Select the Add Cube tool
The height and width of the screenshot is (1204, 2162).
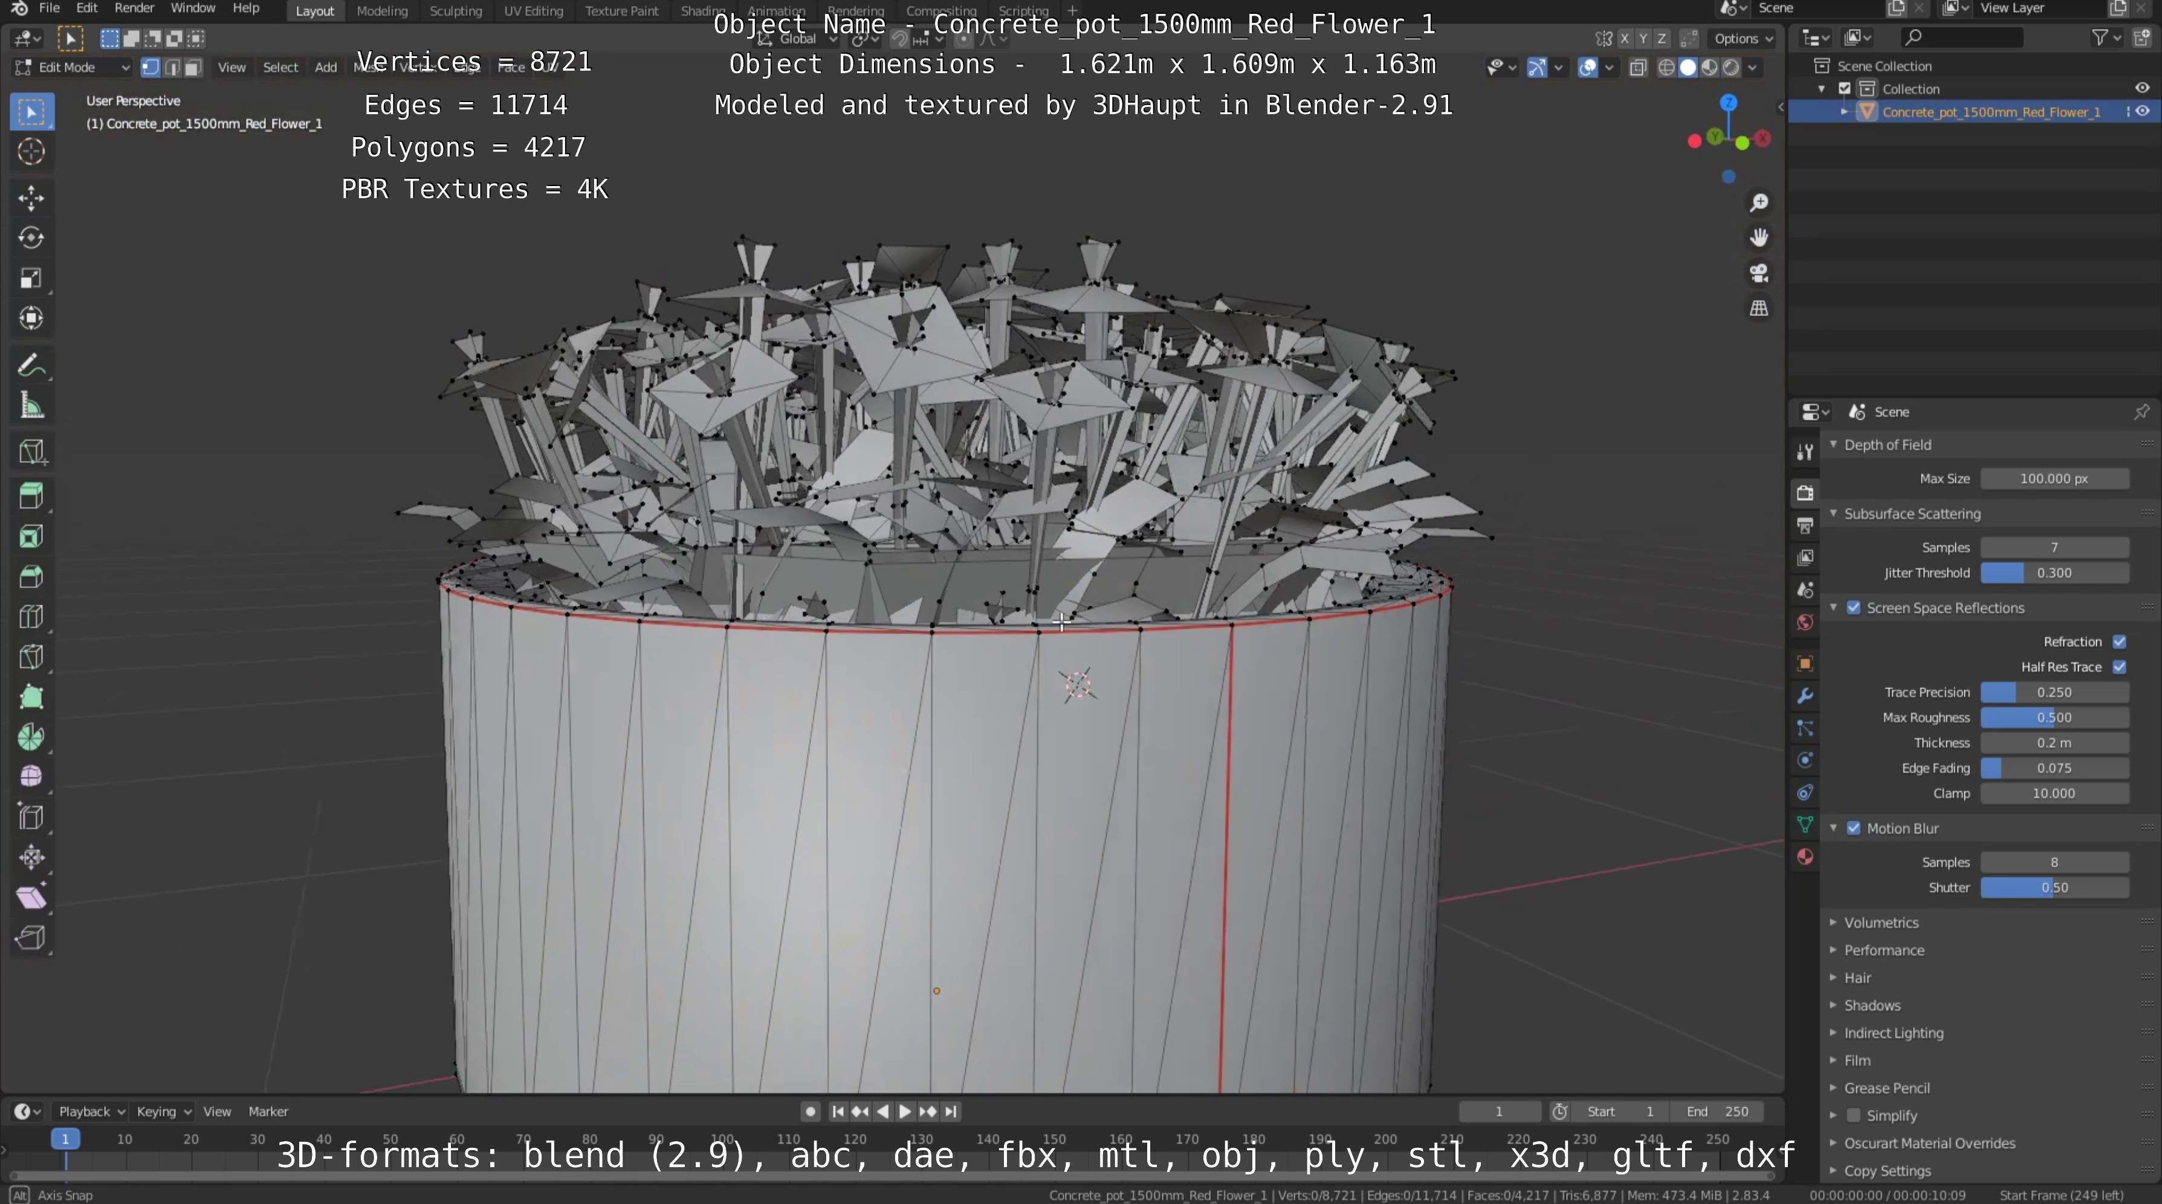tap(32, 452)
